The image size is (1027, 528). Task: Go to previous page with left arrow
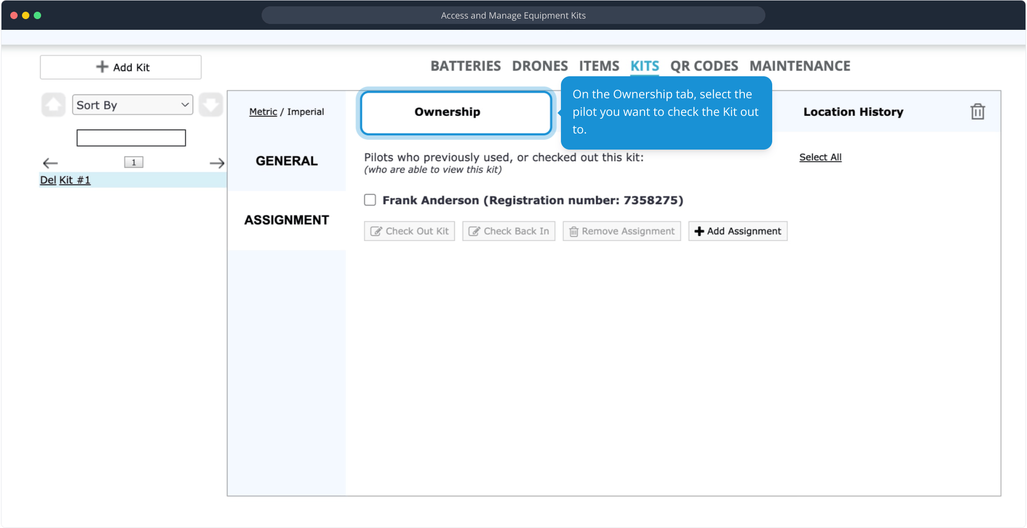(50, 163)
